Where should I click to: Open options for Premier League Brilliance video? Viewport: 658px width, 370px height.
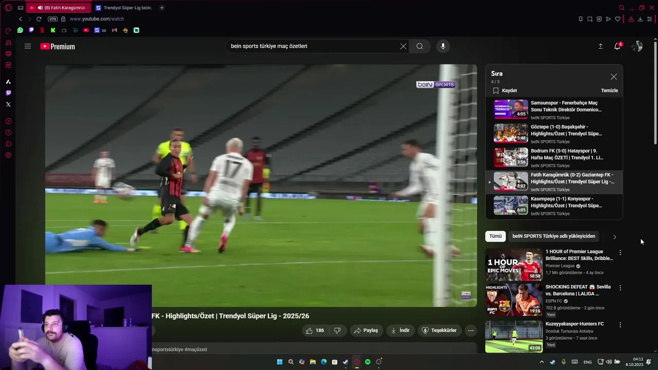620,253
